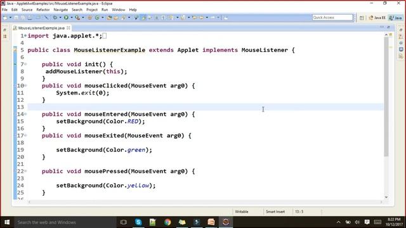
Task: Open the Debug configurations dropdown arrow
Action: [60, 18]
